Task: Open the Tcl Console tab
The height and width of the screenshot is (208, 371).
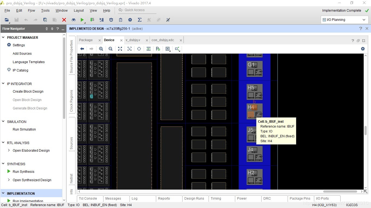Action: [x=88, y=199]
